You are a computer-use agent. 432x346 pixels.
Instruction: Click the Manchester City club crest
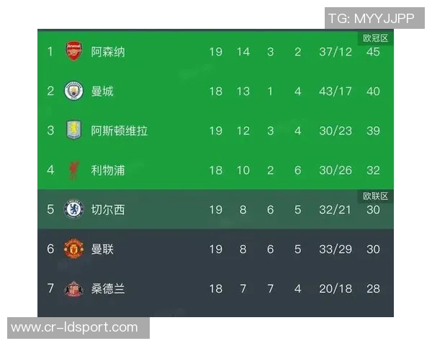[74, 91]
